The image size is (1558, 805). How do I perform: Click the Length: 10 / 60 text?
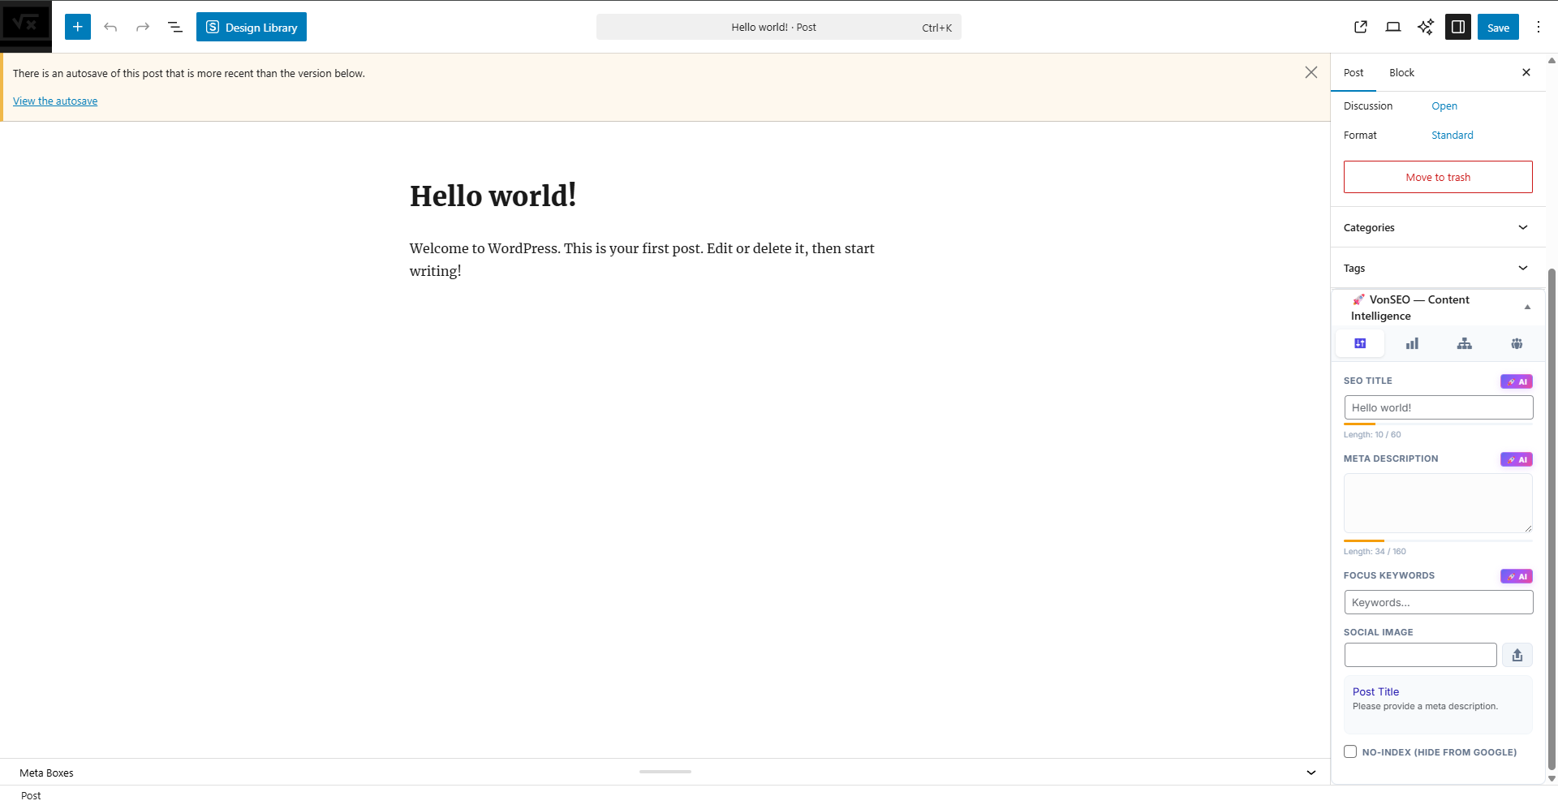pos(1372,434)
